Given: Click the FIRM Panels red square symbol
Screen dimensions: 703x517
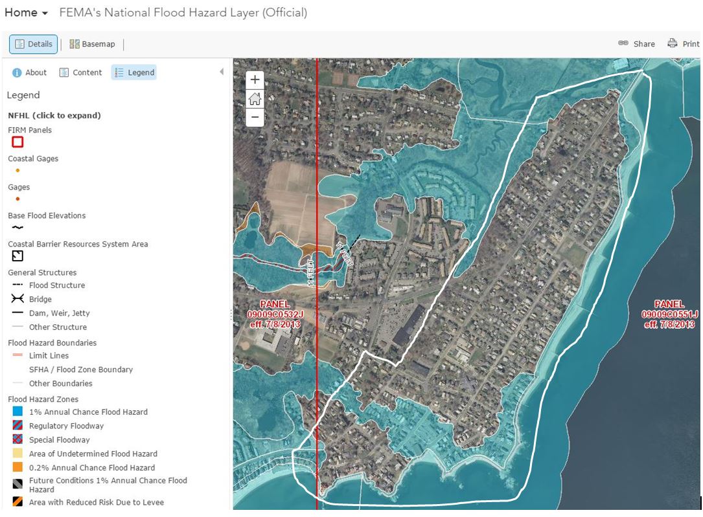Looking at the screenshot, I should point(17,142).
